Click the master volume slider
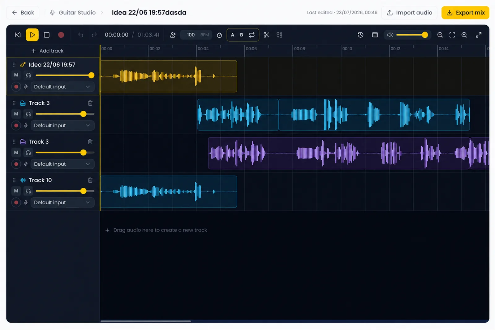Viewport: 495px width, 330px height. pyautogui.click(x=412, y=35)
